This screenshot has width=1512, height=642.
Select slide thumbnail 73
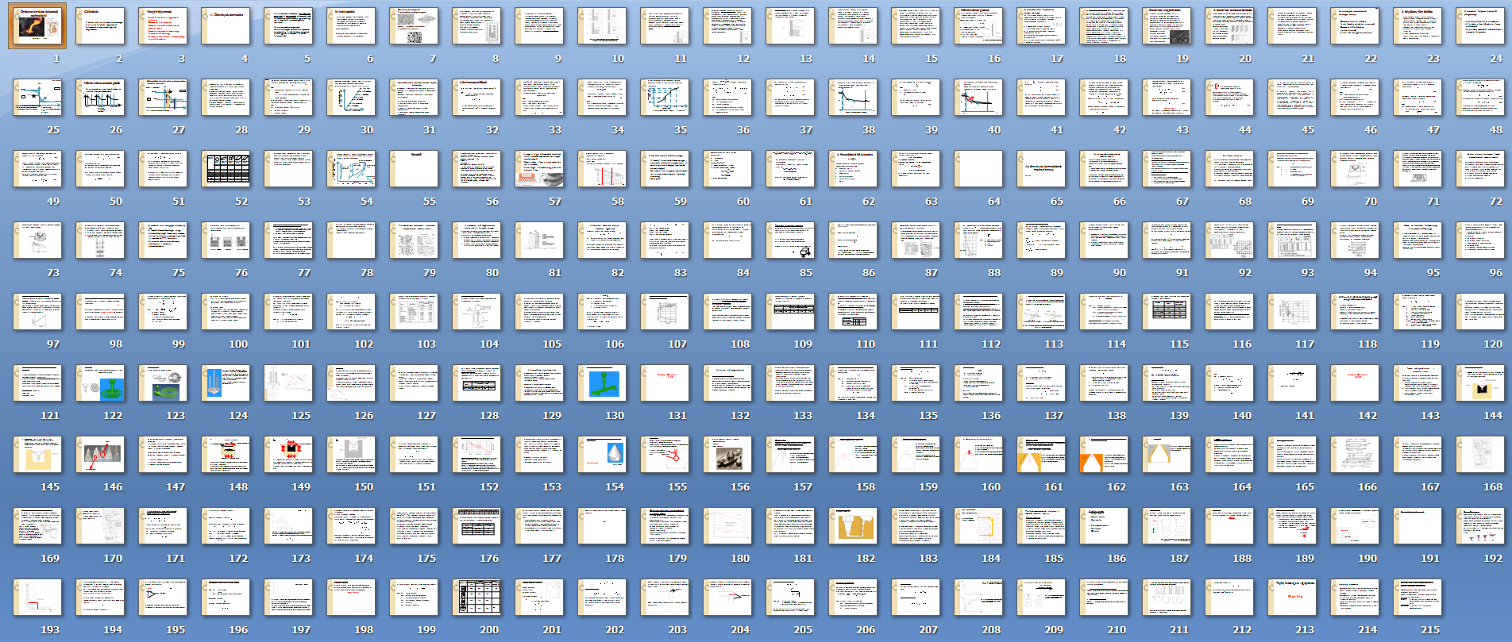37,240
